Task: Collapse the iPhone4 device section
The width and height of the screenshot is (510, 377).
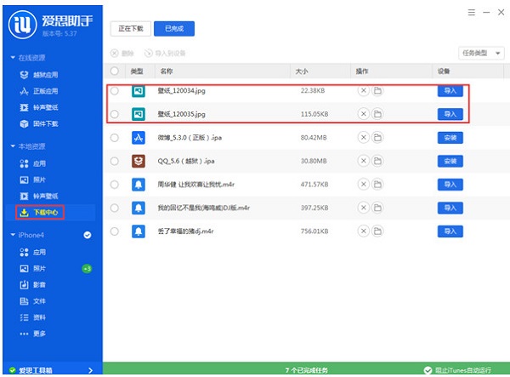Action: click(12, 235)
